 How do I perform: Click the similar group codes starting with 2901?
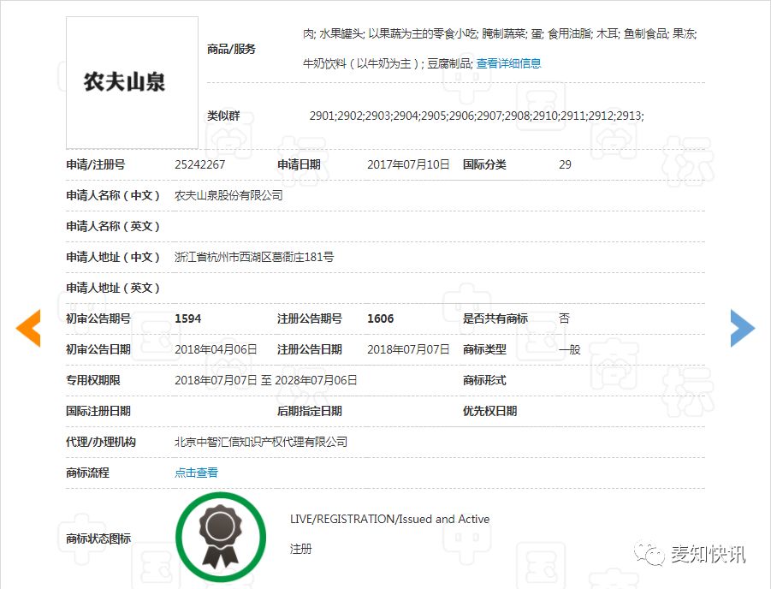pos(476,116)
